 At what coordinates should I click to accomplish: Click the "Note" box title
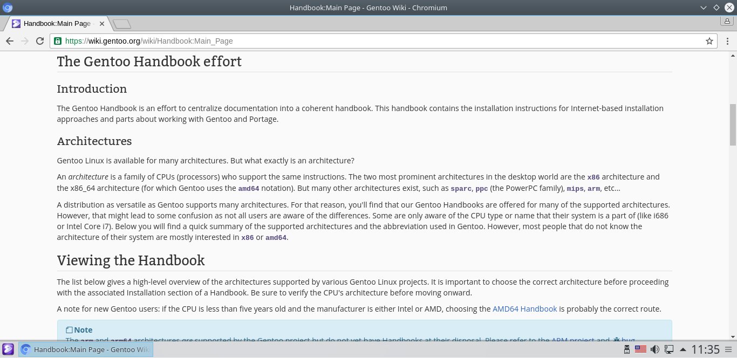[83, 330]
